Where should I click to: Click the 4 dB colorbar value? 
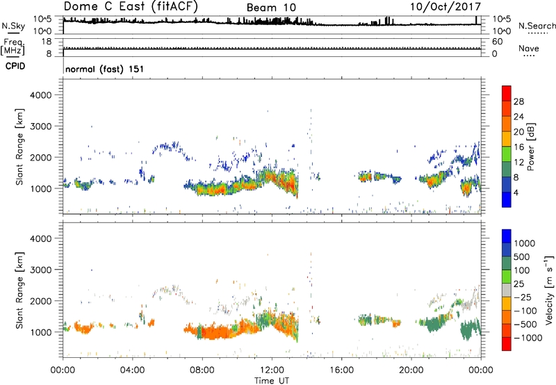pos(516,192)
